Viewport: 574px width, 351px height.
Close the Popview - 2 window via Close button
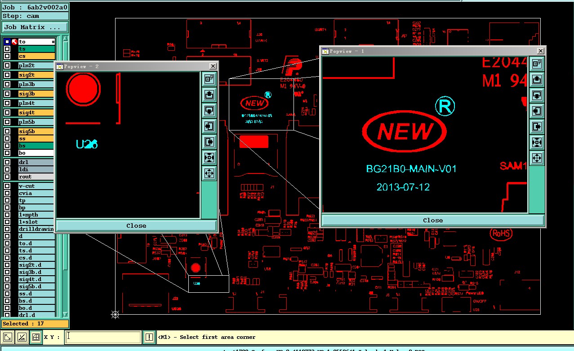[x=136, y=225]
